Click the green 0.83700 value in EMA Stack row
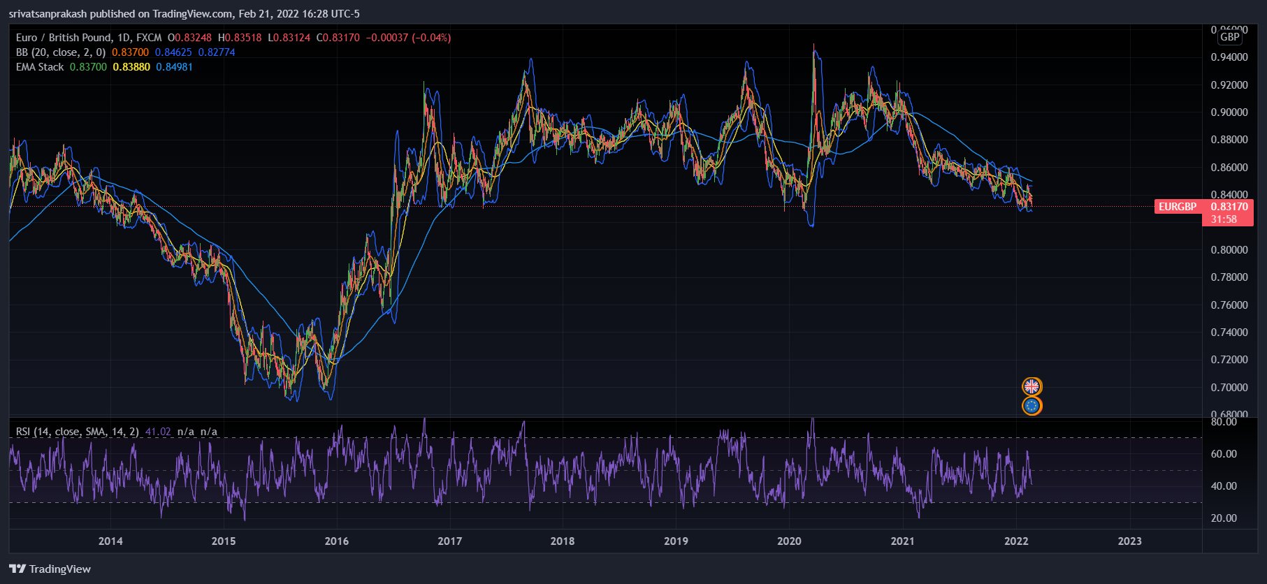This screenshot has width=1267, height=584. 88,67
